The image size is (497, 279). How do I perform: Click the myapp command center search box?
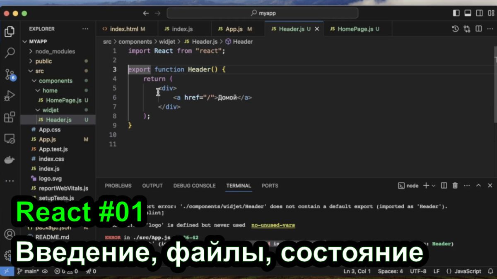pos(263,13)
